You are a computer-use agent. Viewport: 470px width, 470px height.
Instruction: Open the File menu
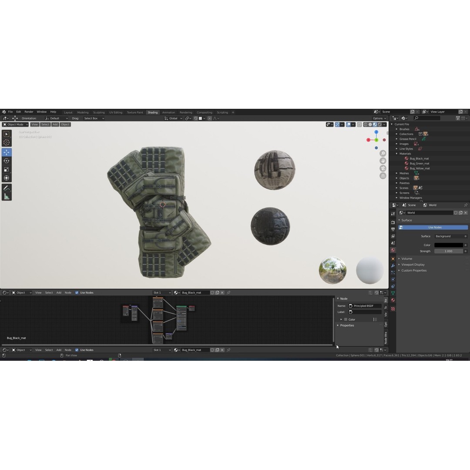click(x=10, y=112)
